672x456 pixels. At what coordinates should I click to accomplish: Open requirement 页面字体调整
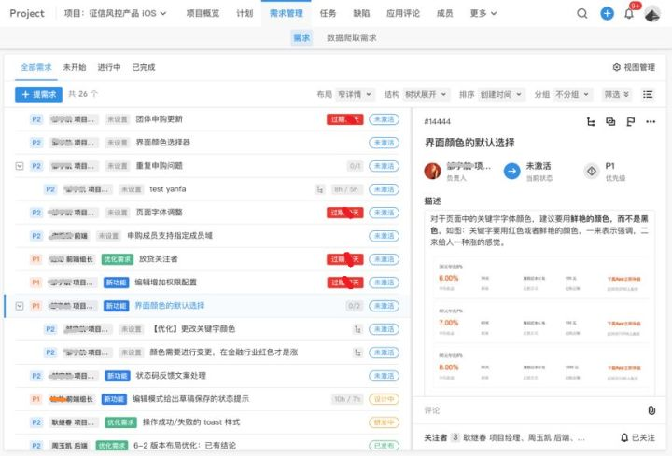(159, 213)
